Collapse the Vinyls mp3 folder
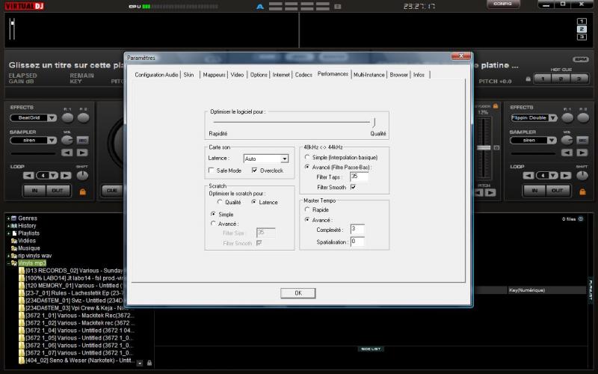 click(x=8, y=263)
